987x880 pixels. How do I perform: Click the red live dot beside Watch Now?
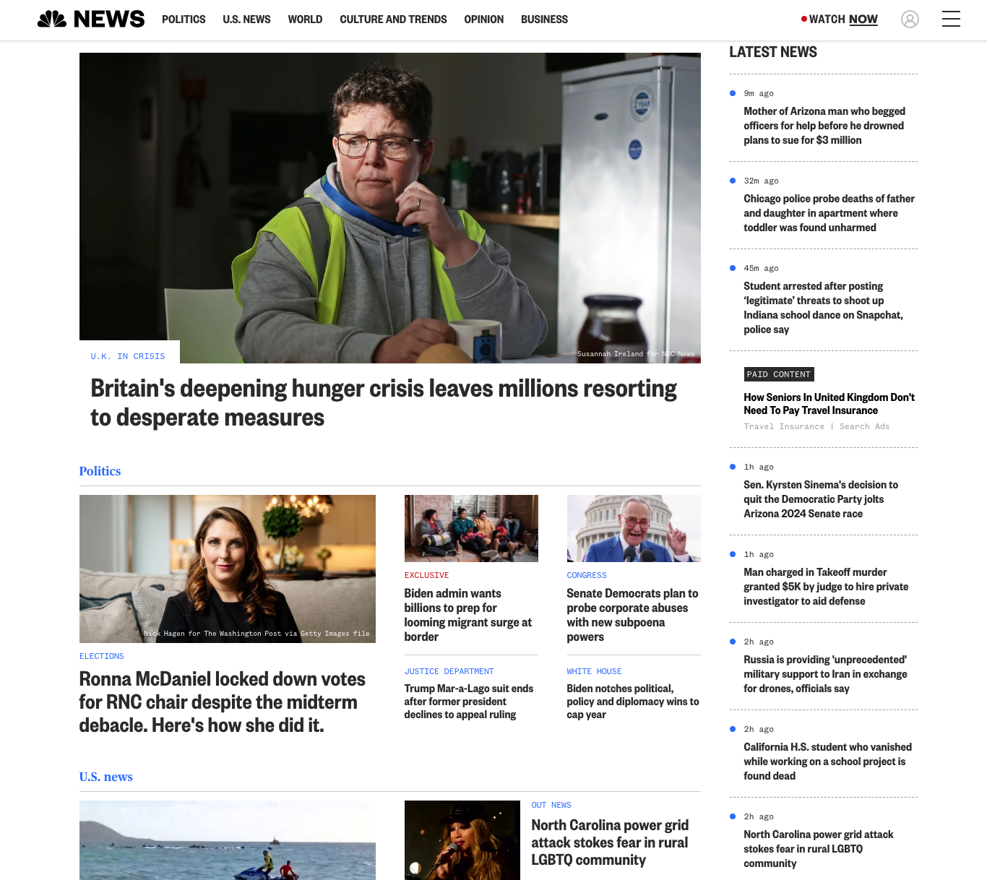pos(803,19)
